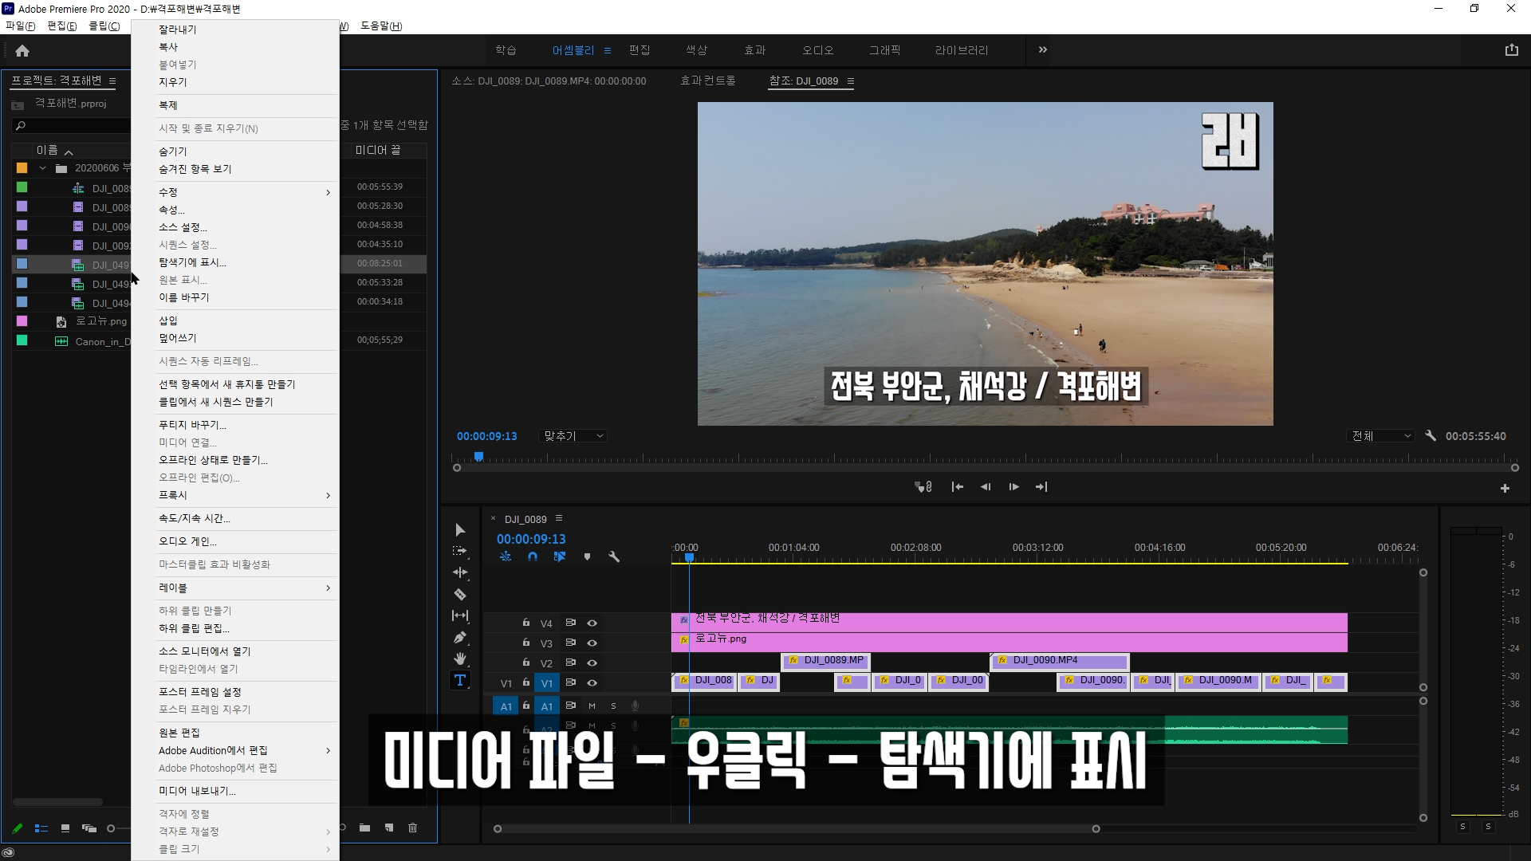The image size is (1531, 861).
Task: Toggle track lock on V2
Action: click(526, 662)
